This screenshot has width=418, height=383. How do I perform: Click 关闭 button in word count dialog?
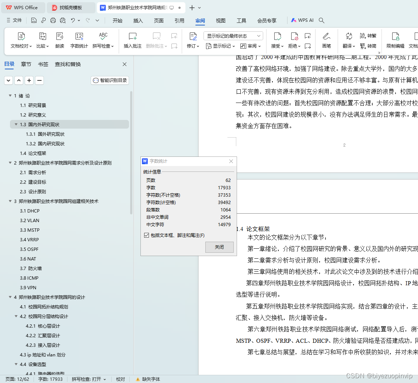(219, 247)
